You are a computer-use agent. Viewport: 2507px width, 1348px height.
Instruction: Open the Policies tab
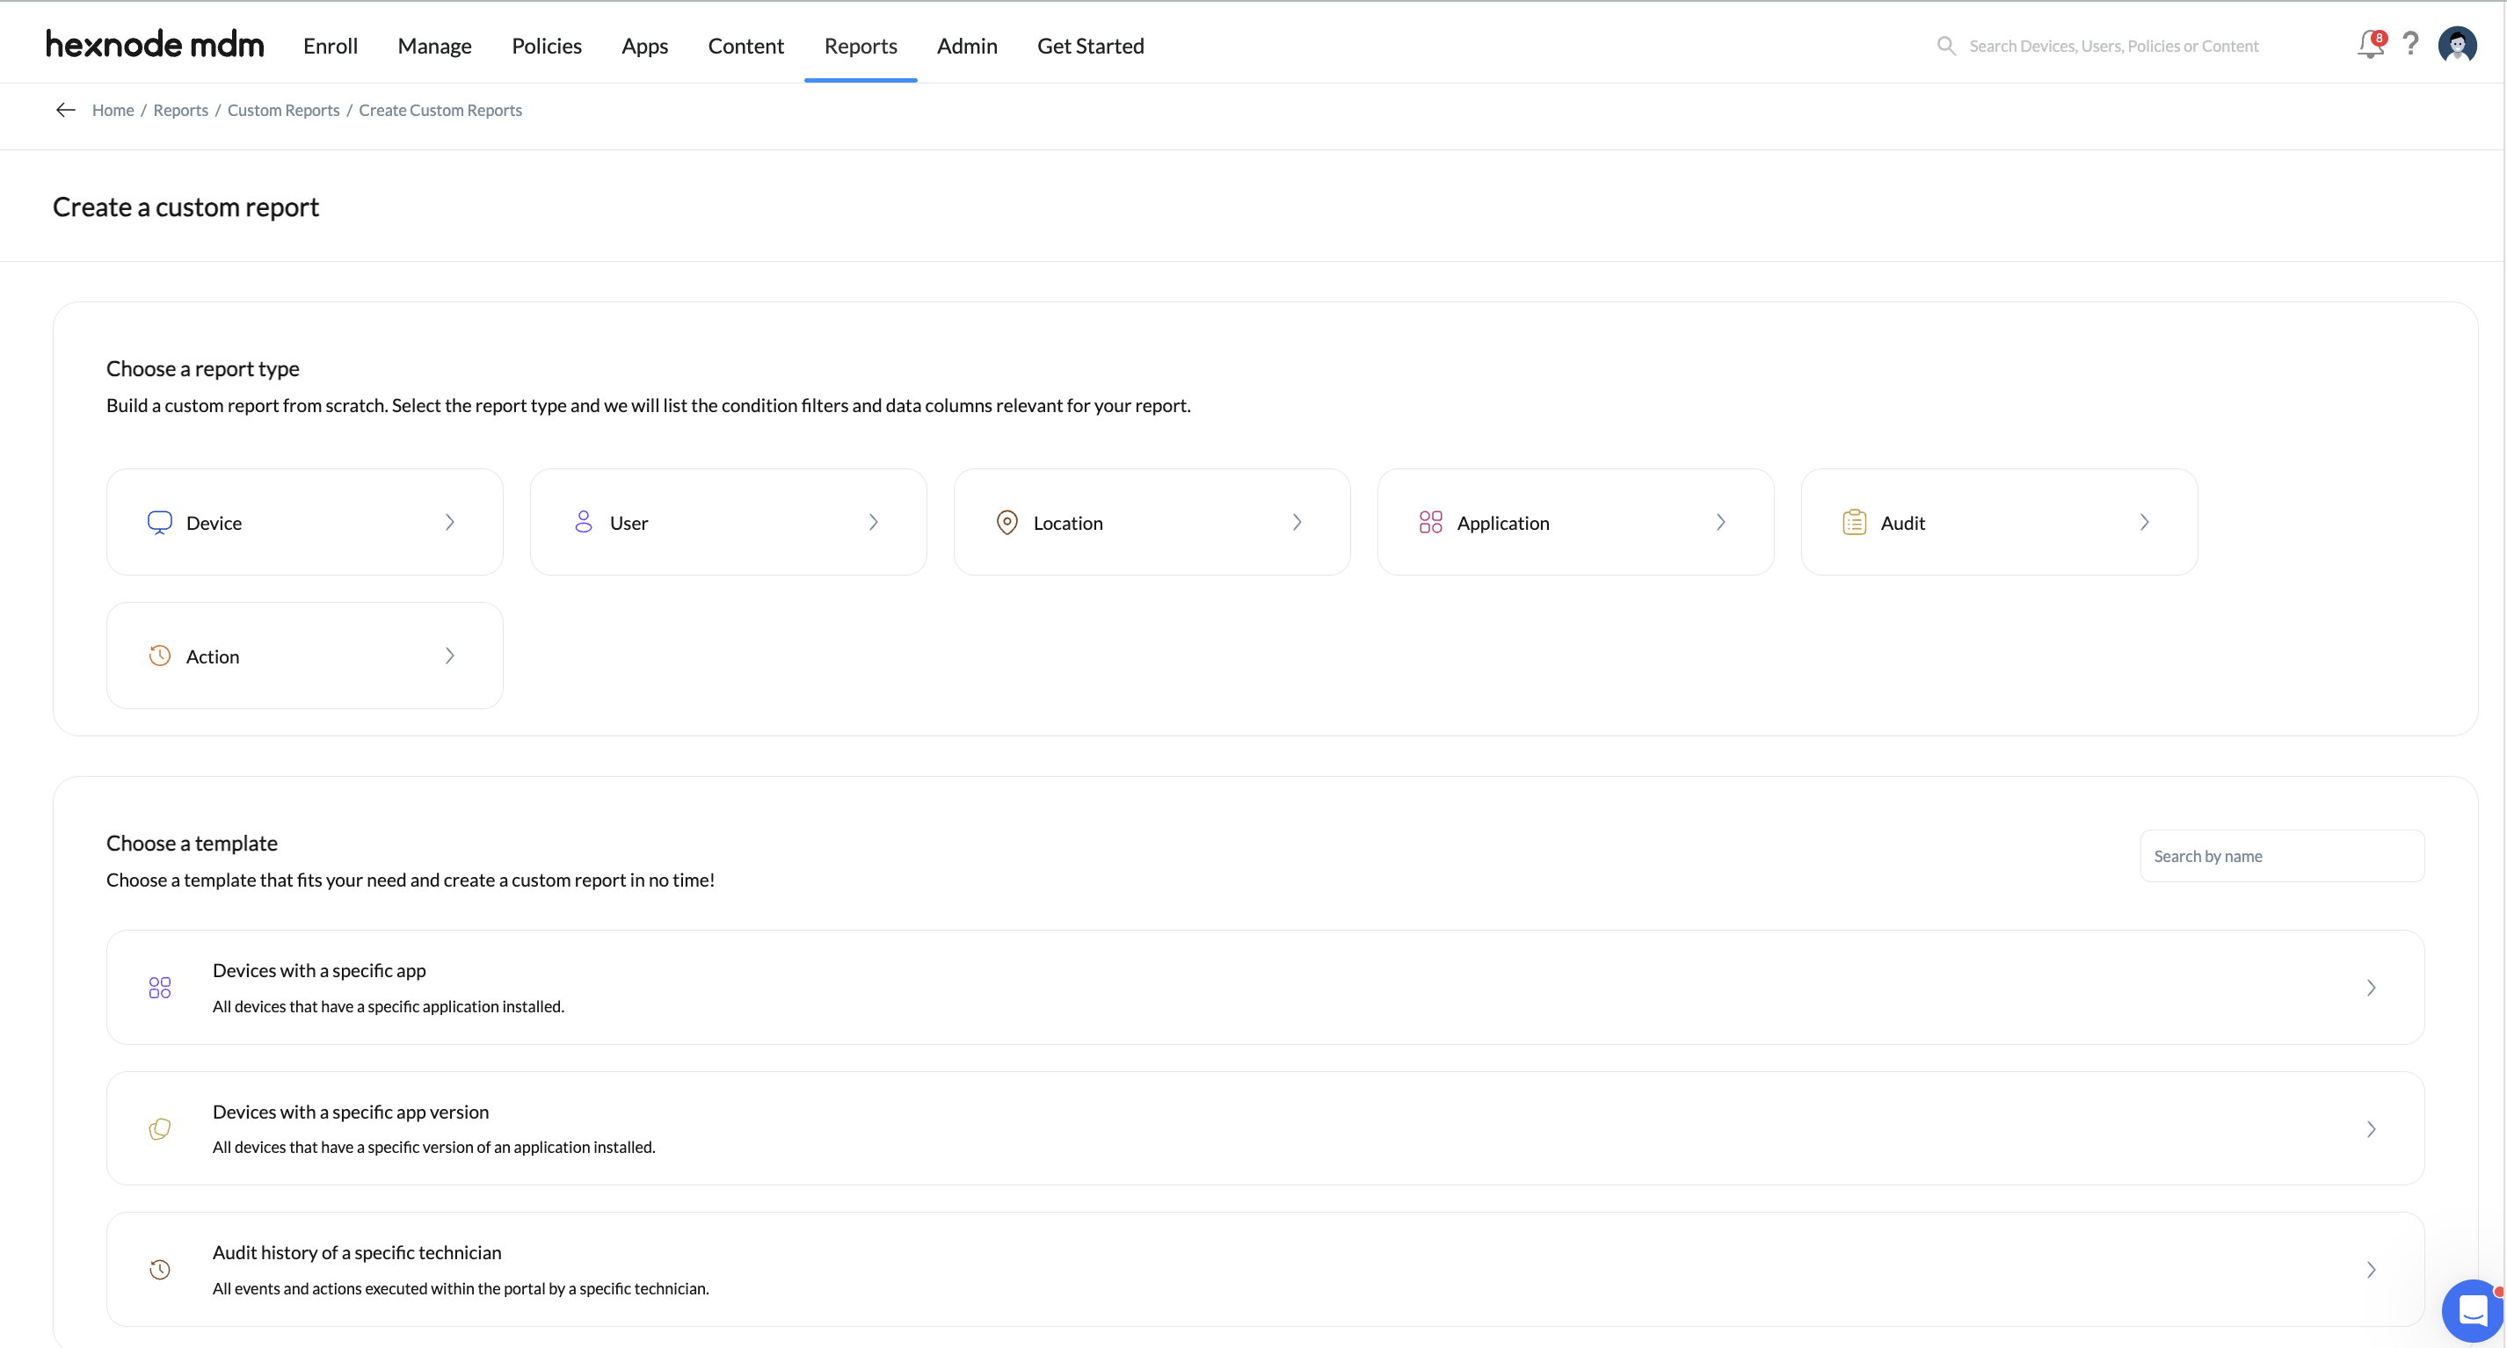click(547, 46)
